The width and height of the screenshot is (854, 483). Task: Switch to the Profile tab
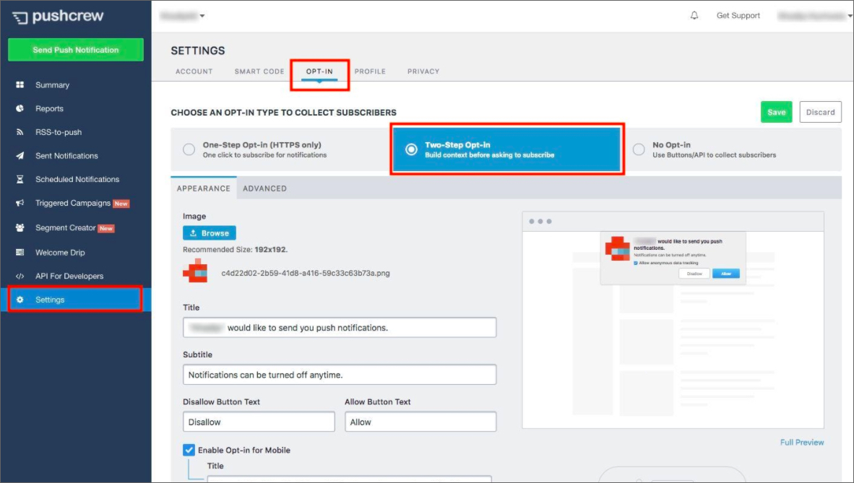370,71
